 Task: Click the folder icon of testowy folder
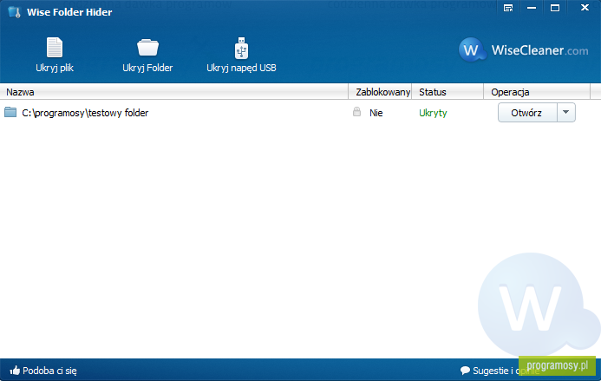tap(10, 113)
